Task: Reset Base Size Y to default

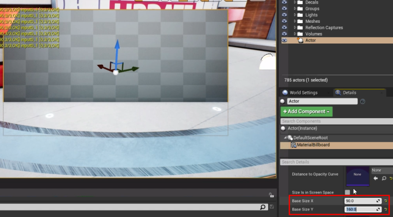Action: pyautogui.click(x=386, y=209)
